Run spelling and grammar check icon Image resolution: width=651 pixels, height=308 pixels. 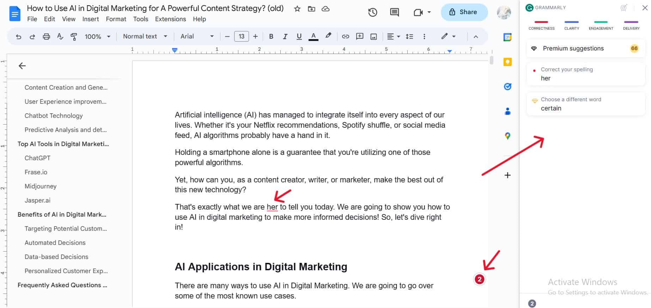click(60, 36)
